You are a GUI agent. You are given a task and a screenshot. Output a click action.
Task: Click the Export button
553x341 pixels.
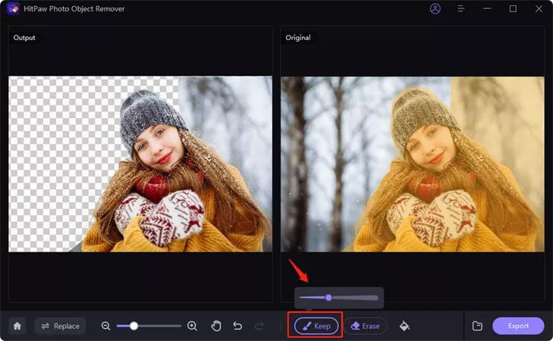coord(518,326)
